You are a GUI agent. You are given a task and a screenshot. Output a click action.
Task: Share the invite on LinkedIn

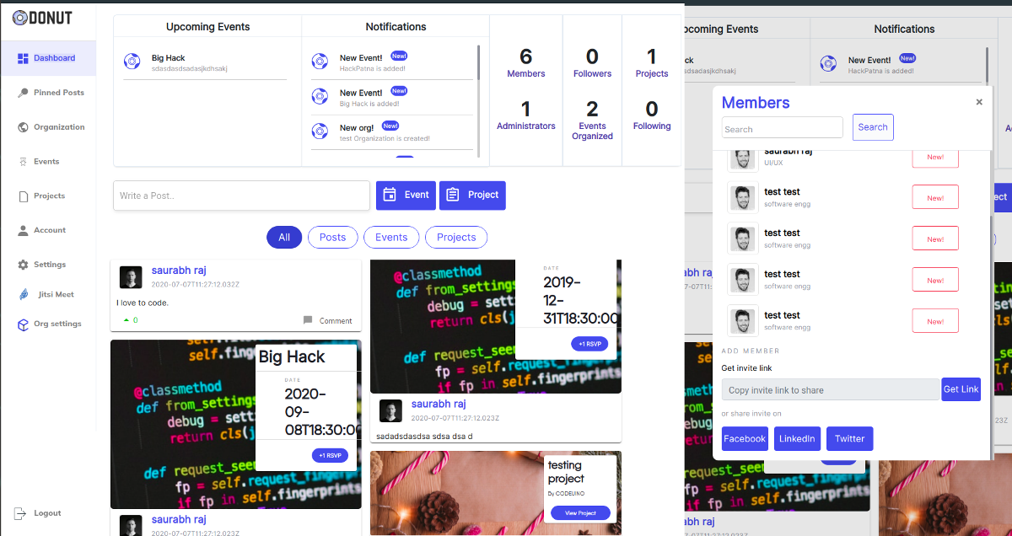click(x=797, y=438)
